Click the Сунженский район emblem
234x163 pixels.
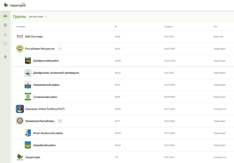pos(28,97)
